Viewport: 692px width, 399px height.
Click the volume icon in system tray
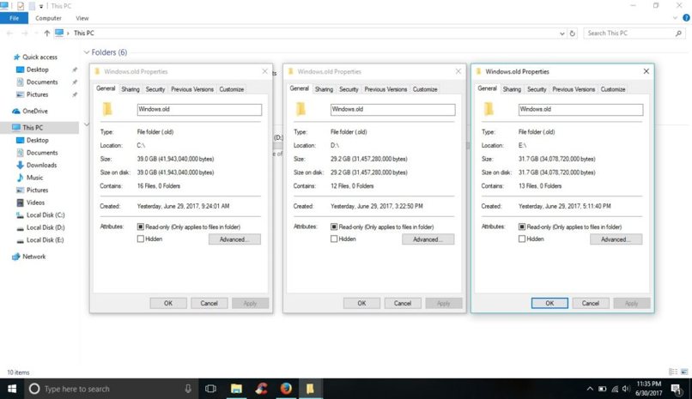(626, 389)
